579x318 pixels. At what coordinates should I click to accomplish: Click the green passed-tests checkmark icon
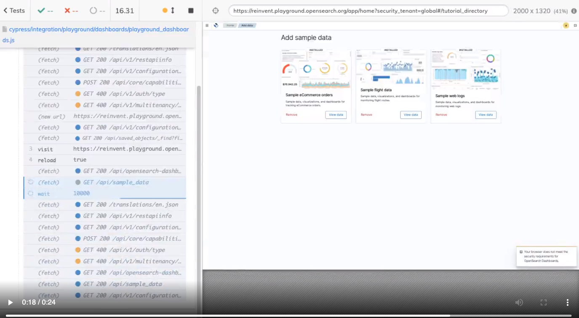(x=40, y=11)
